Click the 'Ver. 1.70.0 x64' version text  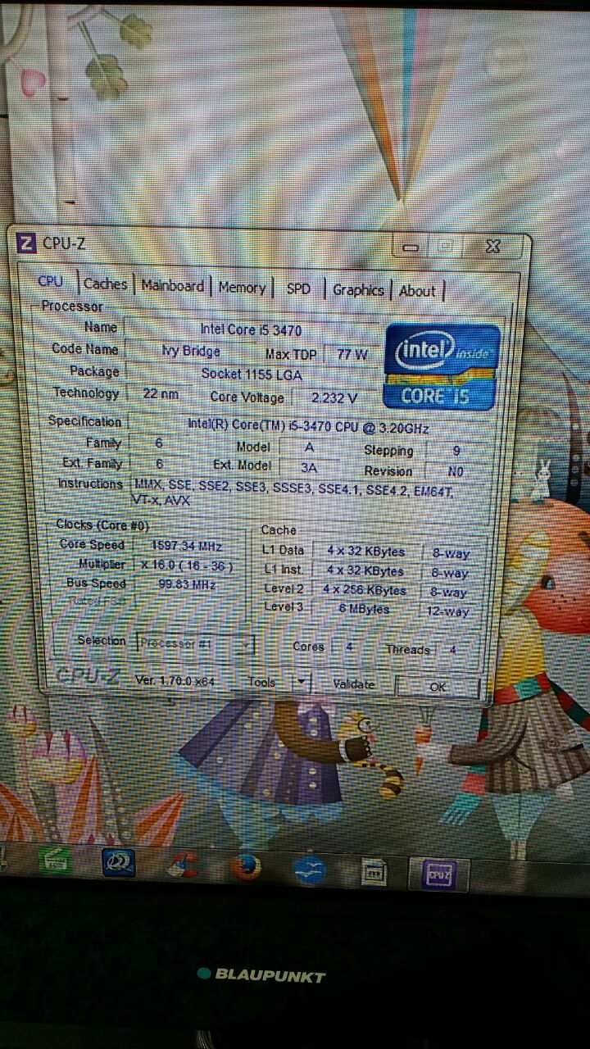[x=176, y=680]
